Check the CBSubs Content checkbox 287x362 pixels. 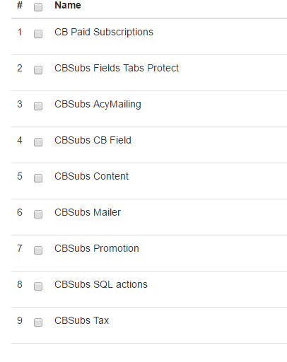click(38, 178)
